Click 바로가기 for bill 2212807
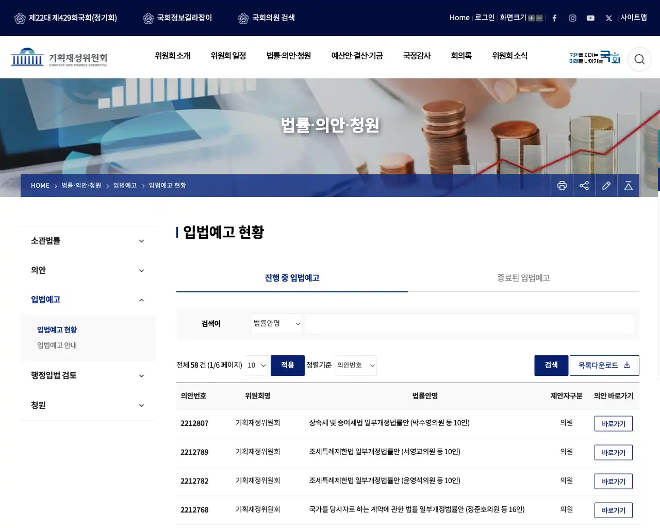Image resolution: width=660 pixels, height=528 pixels. click(614, 424)
